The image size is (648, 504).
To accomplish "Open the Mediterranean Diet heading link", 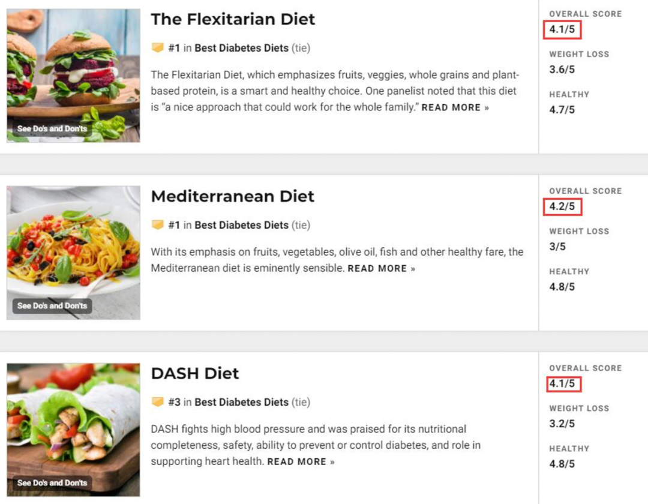I will [232, 196].
